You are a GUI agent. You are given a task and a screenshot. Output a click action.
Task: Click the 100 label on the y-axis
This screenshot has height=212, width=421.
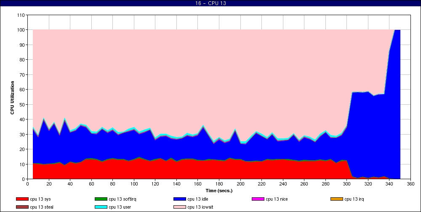click(x=21, y=30)
